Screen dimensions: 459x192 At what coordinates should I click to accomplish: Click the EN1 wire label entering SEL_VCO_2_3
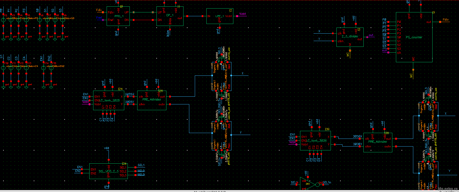(80, 167)
